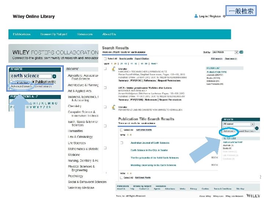Screen dimensions: 264x198
Task: Click Request Permissions for the LUCA result
Action: click(x=170, y=100)
